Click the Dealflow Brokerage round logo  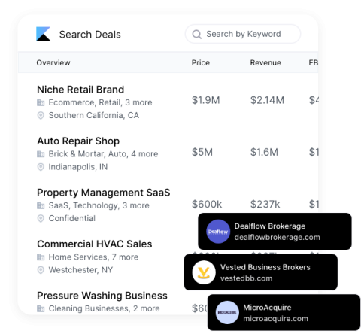218,232
